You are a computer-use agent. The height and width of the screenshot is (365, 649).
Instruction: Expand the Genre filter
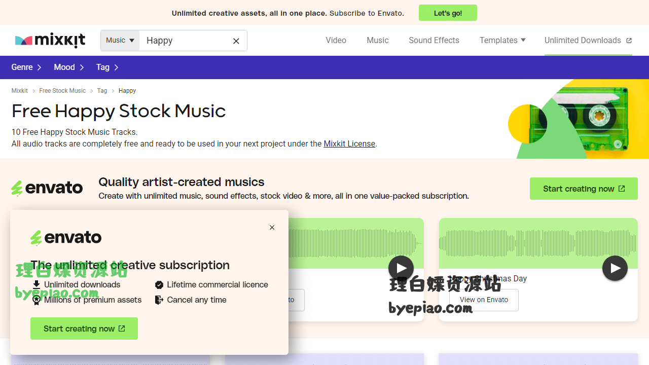click(26, 67)
